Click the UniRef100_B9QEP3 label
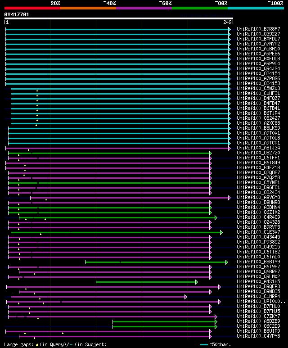Viewport: 288px width, 348px height. [x=258, y=286]
